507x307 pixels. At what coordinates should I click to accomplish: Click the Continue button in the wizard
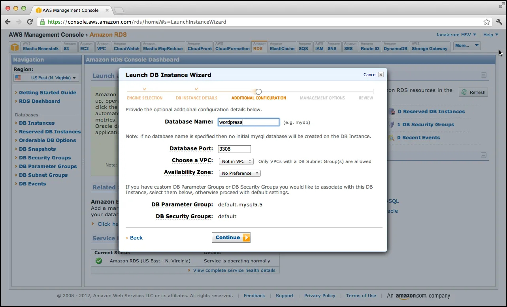pyautogui.click(x=231, y=238)
